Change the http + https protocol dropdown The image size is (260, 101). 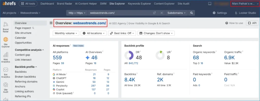pyautogui.click(x=77, y=13)
